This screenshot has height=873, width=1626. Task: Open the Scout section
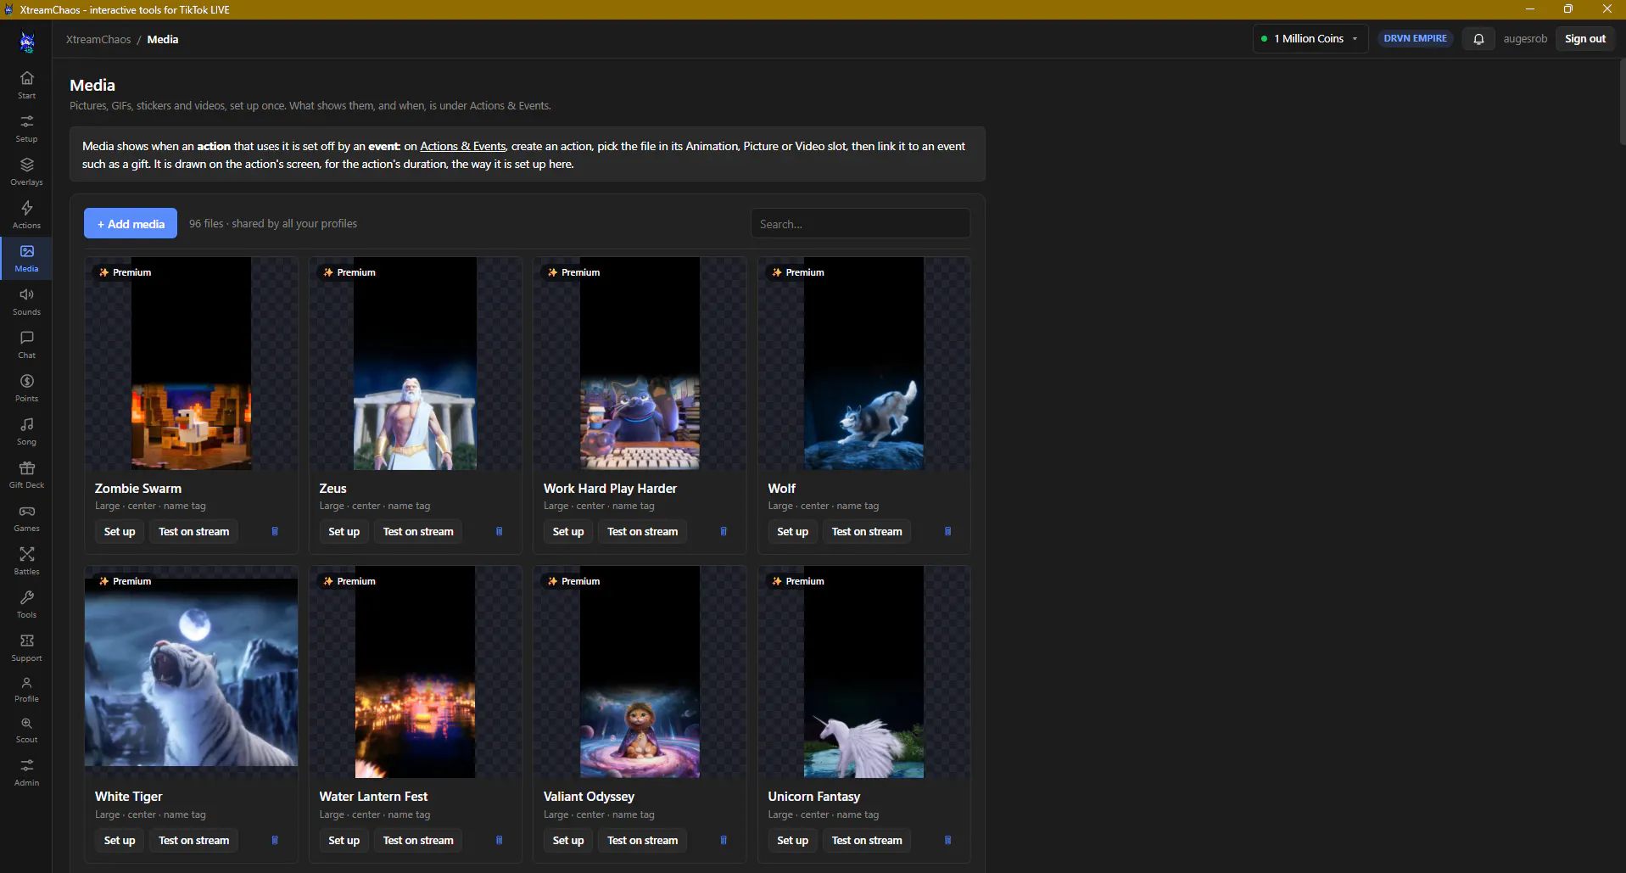(x=26, y=730)
